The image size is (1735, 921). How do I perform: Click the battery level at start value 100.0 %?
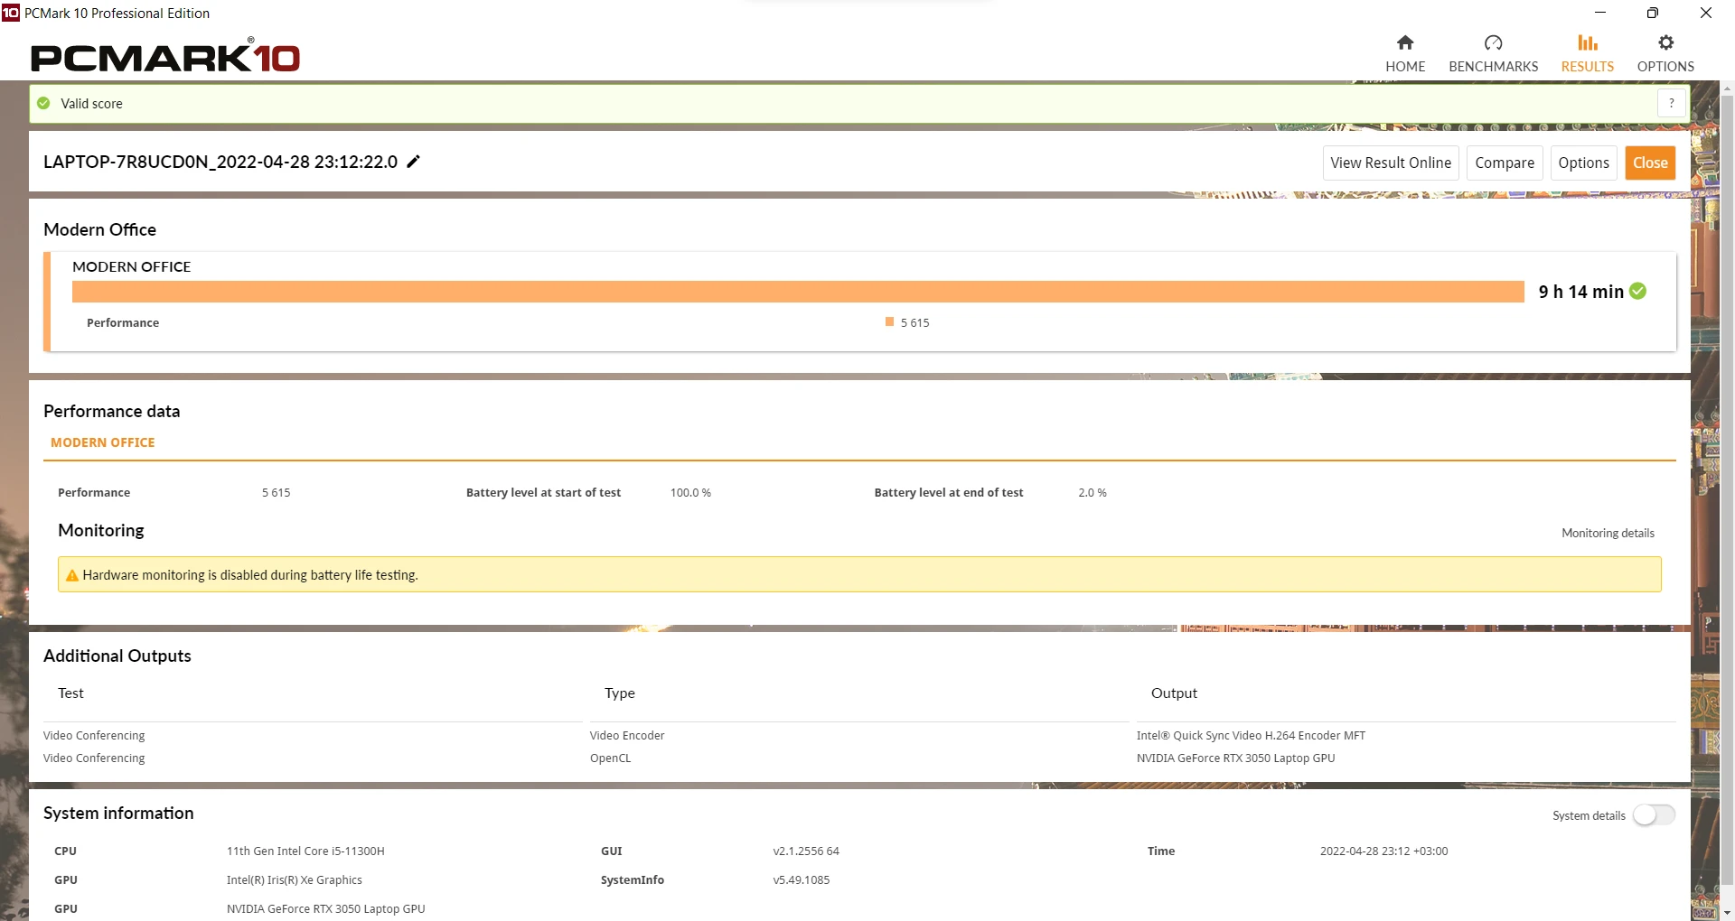pyautogui.click(x=690, y=493)
